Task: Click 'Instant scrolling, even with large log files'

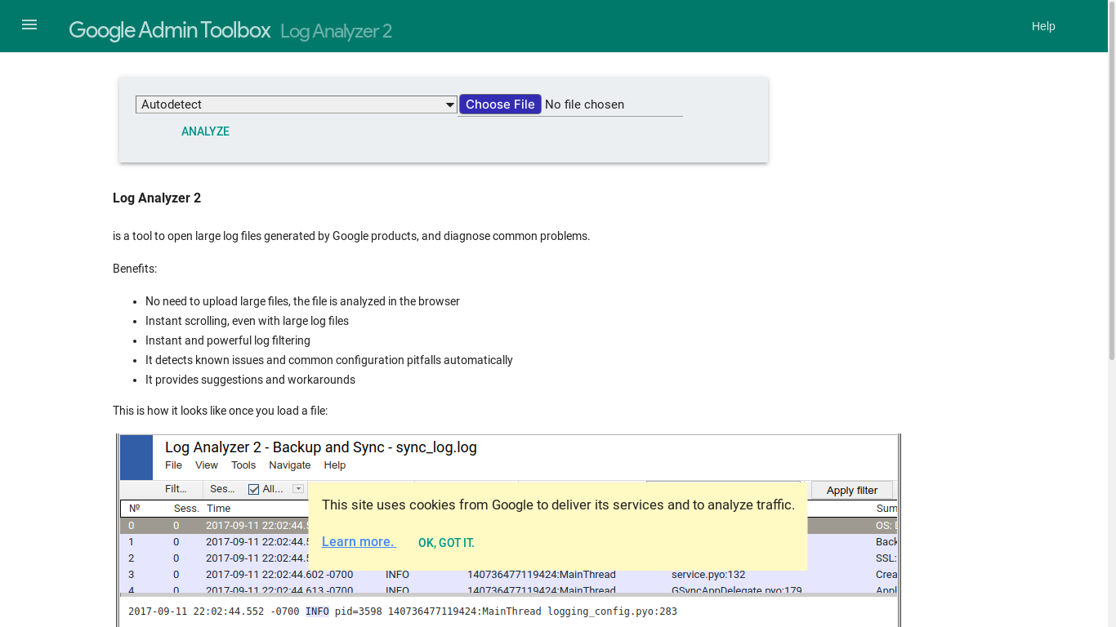Action: pyautogui.click(x=247, y=321)
